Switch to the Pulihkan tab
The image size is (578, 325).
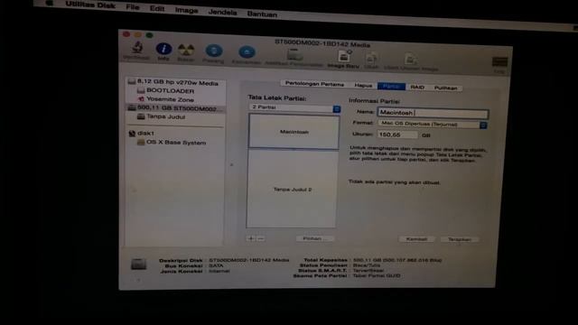(445, 88)
